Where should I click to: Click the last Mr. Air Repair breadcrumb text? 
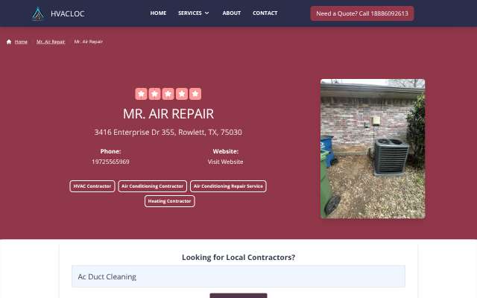pos(89,42)
